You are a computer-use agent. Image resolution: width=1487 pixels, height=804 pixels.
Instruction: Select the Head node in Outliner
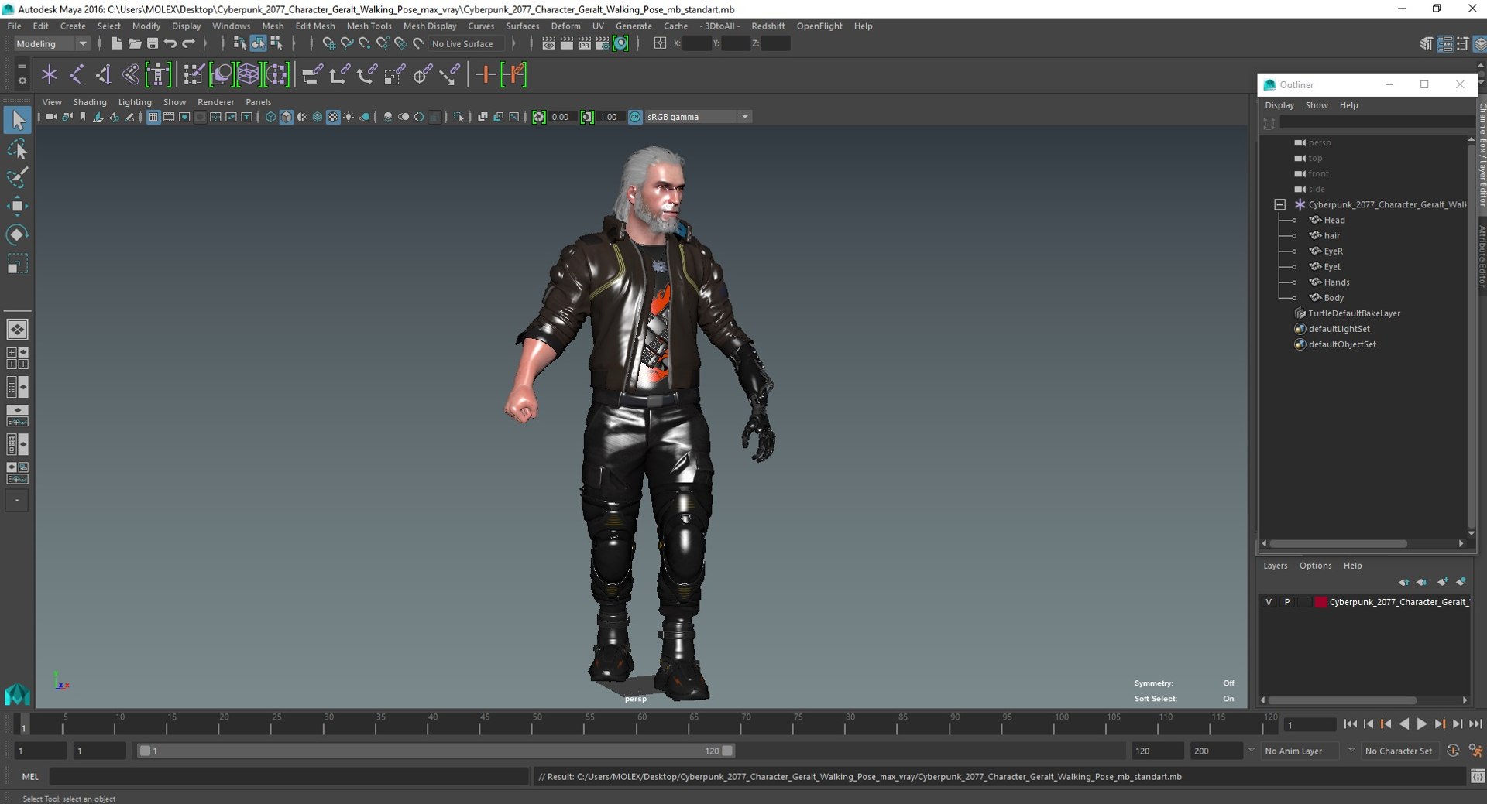[1334, 221]
